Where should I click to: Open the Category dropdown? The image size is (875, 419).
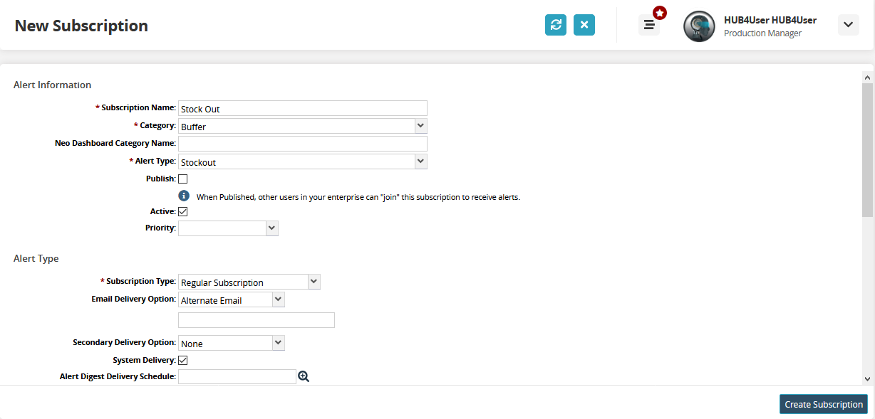(x=302, y=126)
